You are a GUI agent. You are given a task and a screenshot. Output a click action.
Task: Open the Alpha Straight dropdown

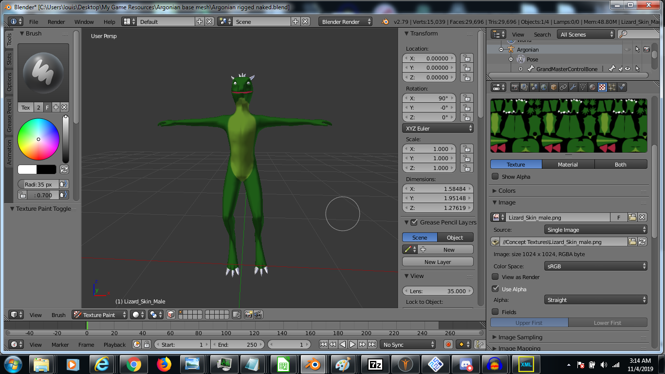(595, 299)
